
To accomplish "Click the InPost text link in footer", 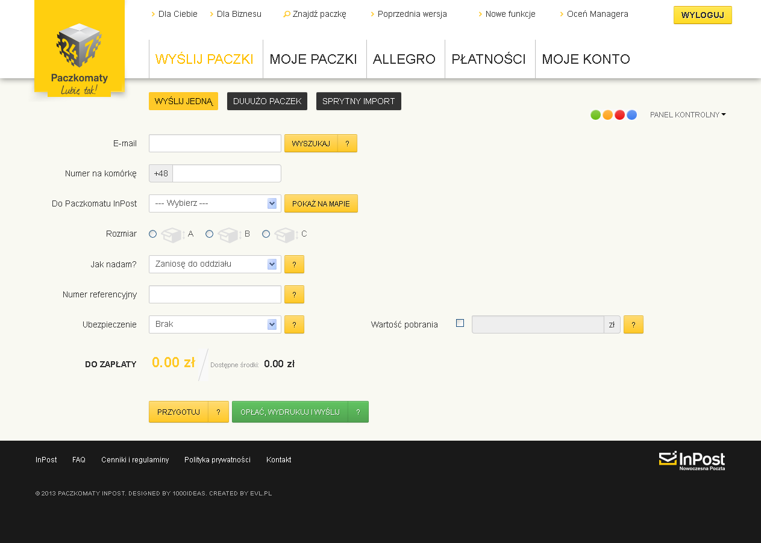I will pos(46,460).
